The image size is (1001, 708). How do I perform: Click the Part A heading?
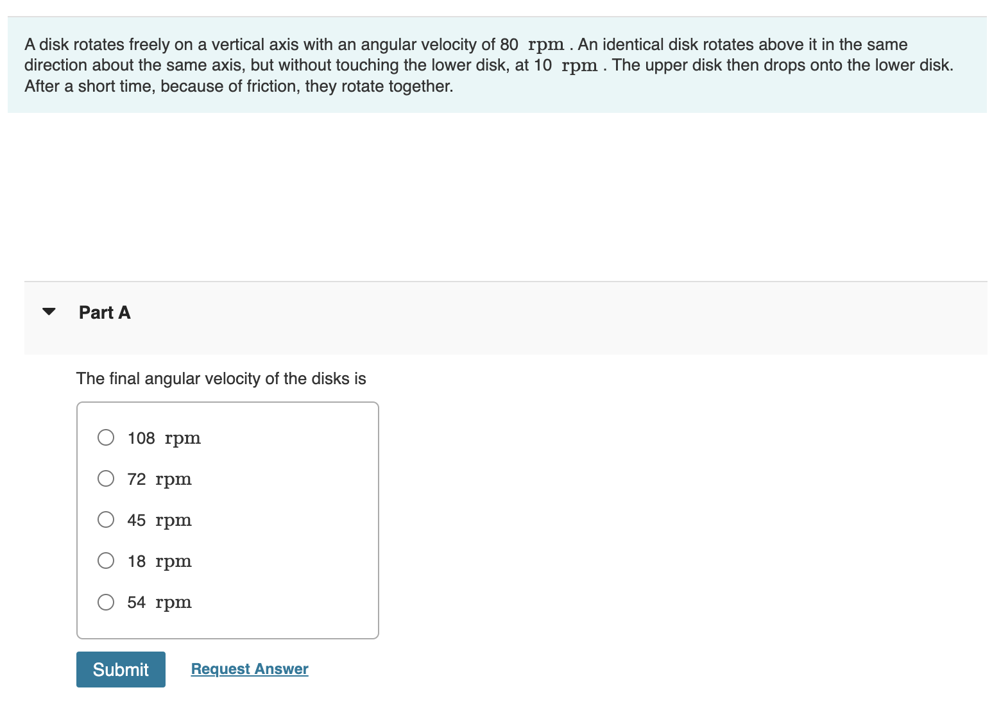tap(105, 312)
